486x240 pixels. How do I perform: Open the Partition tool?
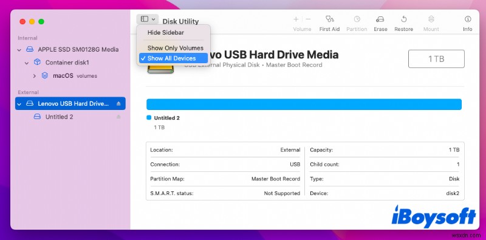357,23
